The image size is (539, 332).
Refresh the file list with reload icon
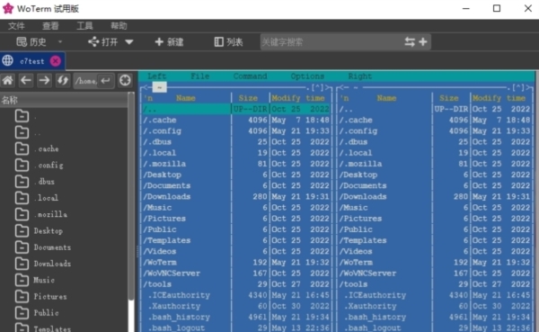pyautogui.click(x=63, y=81)
